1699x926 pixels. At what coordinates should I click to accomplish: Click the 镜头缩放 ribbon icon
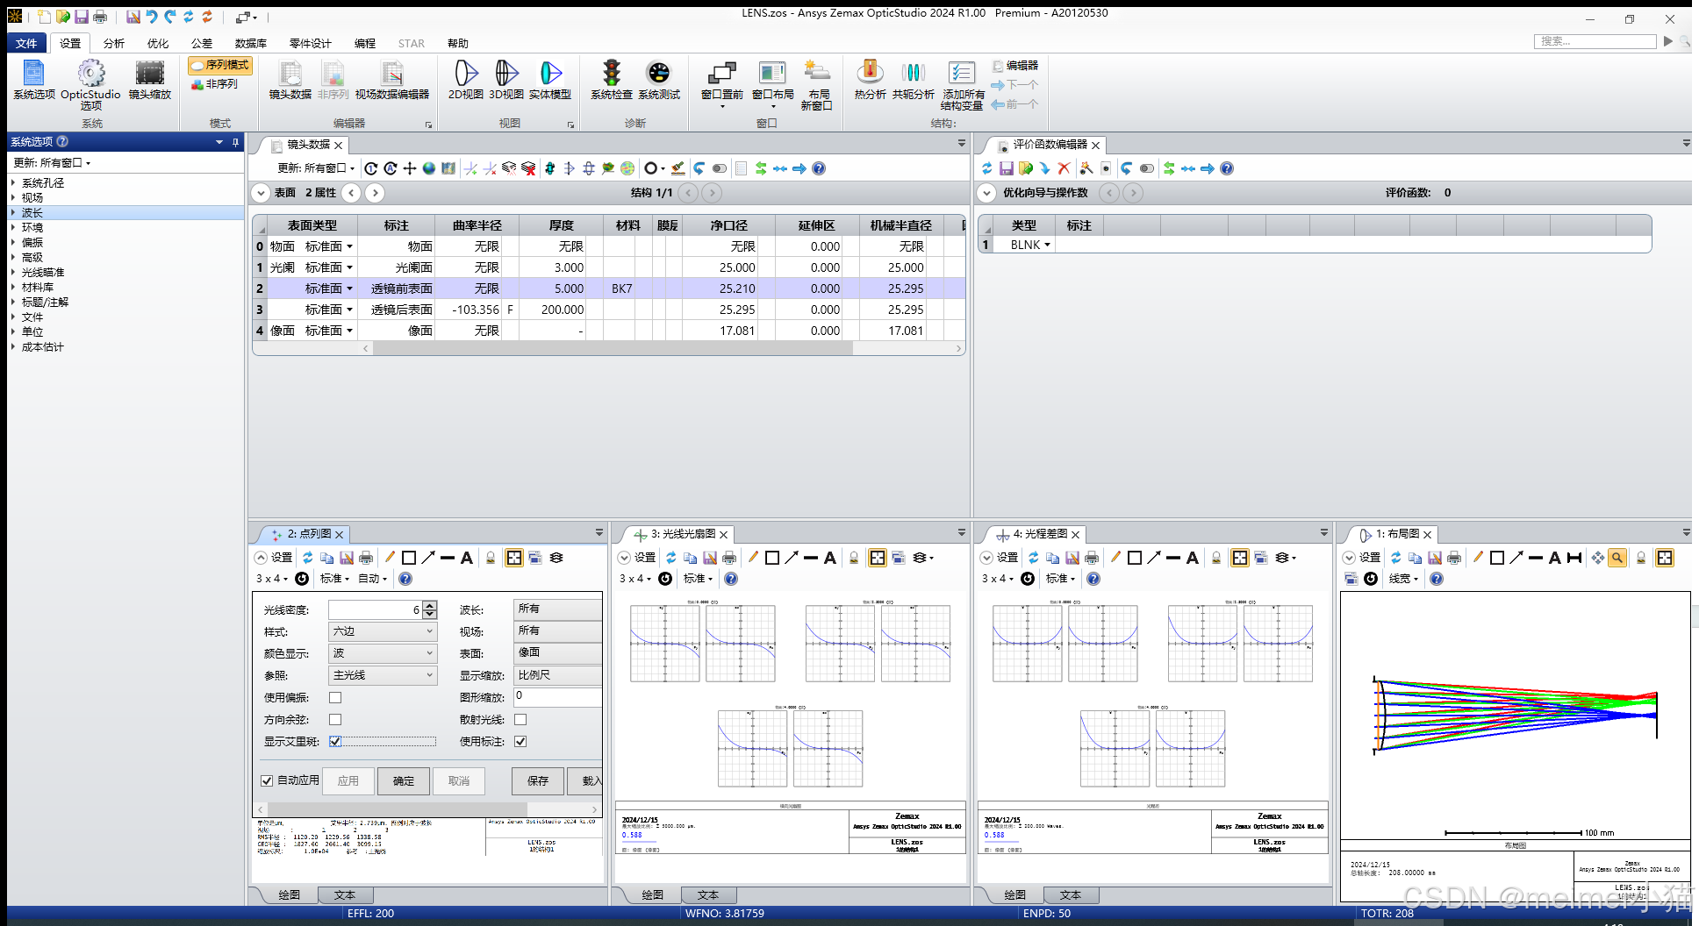(x=150, y=80)
